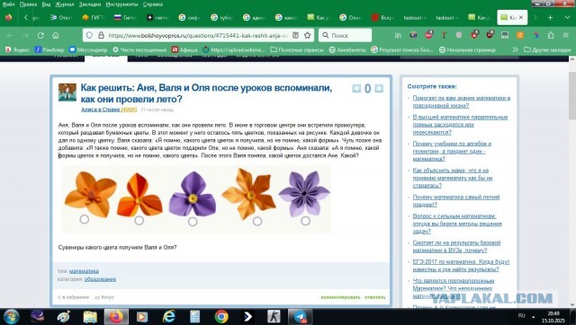576x325 pixels.
Task: Expand the list-all-tabs dropdown chevron
Action: [567, 17]
